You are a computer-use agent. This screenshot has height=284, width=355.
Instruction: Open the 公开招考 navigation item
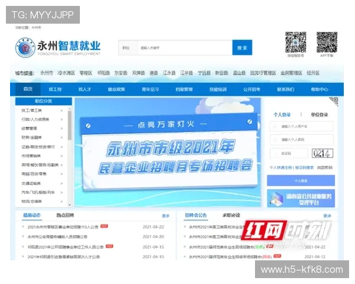click(252, 89)
